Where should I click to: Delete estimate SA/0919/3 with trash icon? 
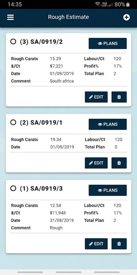[119, 244]
